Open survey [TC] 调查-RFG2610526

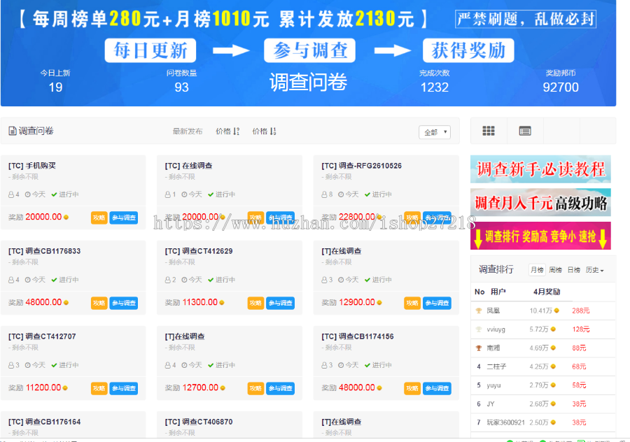point(362,166)
